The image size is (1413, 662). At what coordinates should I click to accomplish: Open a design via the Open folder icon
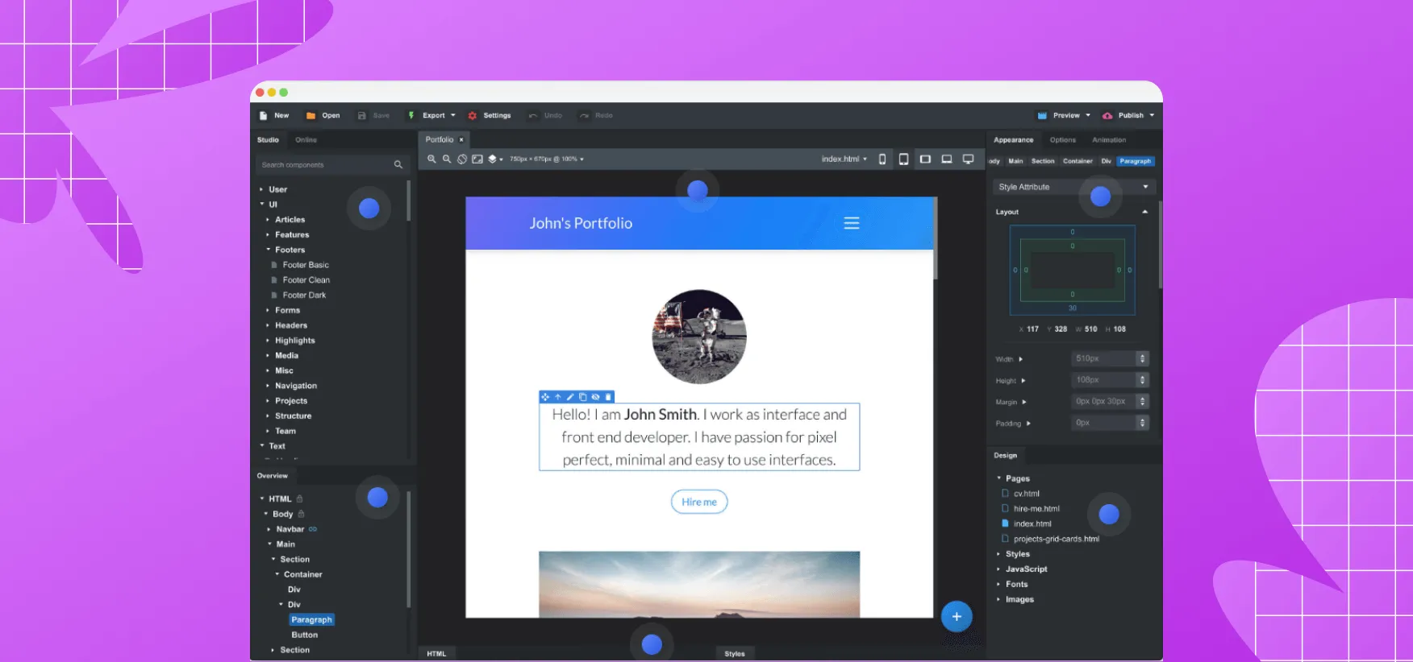click(x=311, y=115)
